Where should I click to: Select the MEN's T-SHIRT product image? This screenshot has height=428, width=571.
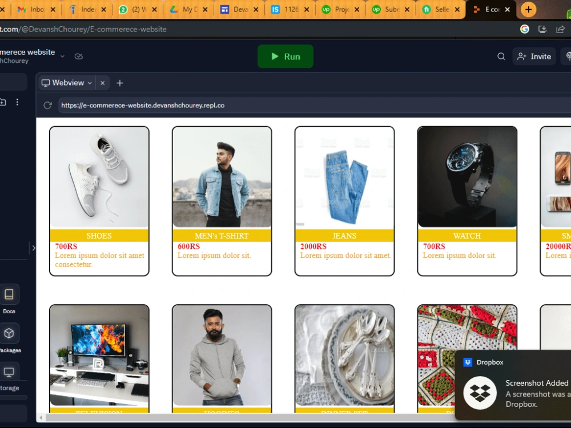coord(222,177)
